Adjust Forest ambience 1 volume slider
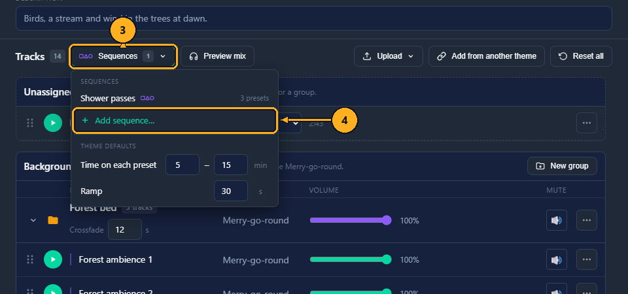This screenshot has height=294, width=628. pos(351,259)
